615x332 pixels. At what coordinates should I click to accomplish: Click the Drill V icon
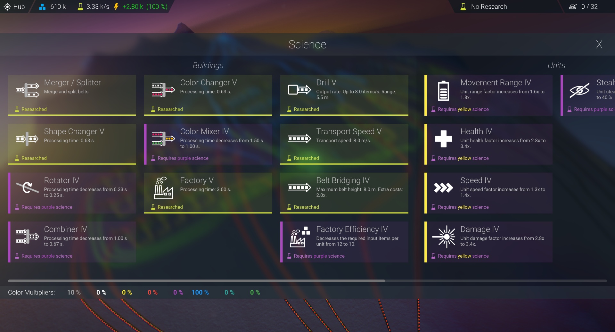pyautogui.click(x=299, y=90)
